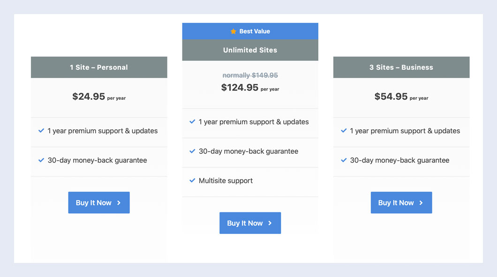Click the struck-through normally $149.95 text

point(250,75)
